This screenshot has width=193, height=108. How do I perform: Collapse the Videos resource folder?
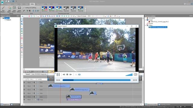145,25
